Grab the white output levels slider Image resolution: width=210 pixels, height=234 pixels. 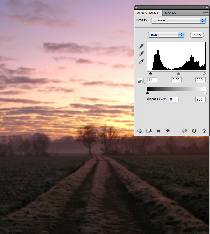pyautogui.click(x=205, y=93)
